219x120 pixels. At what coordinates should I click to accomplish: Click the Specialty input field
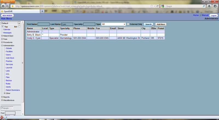(89, 24)
